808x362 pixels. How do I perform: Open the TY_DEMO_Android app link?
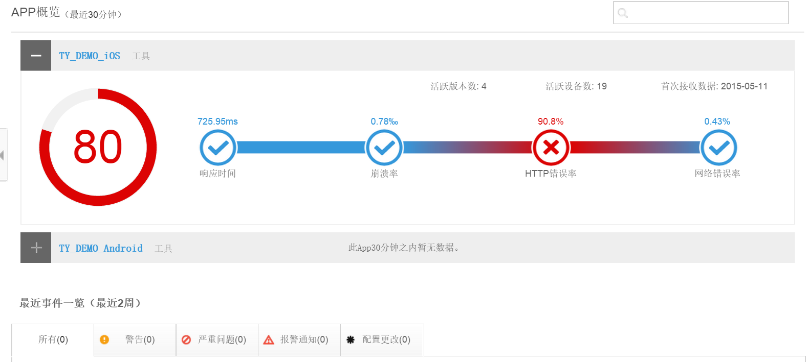[101, 248]
